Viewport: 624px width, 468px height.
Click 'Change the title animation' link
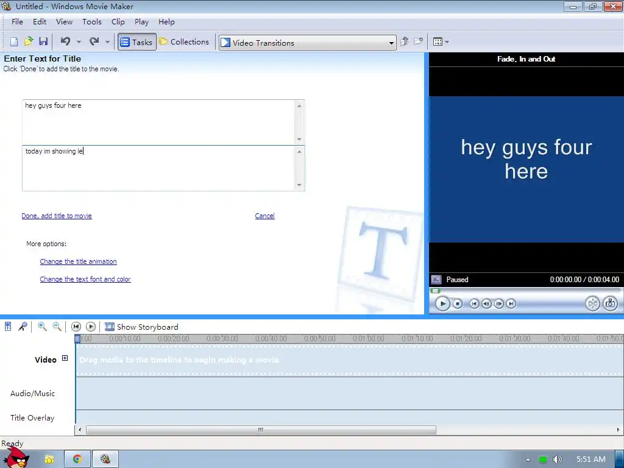[x=79, y=261]
